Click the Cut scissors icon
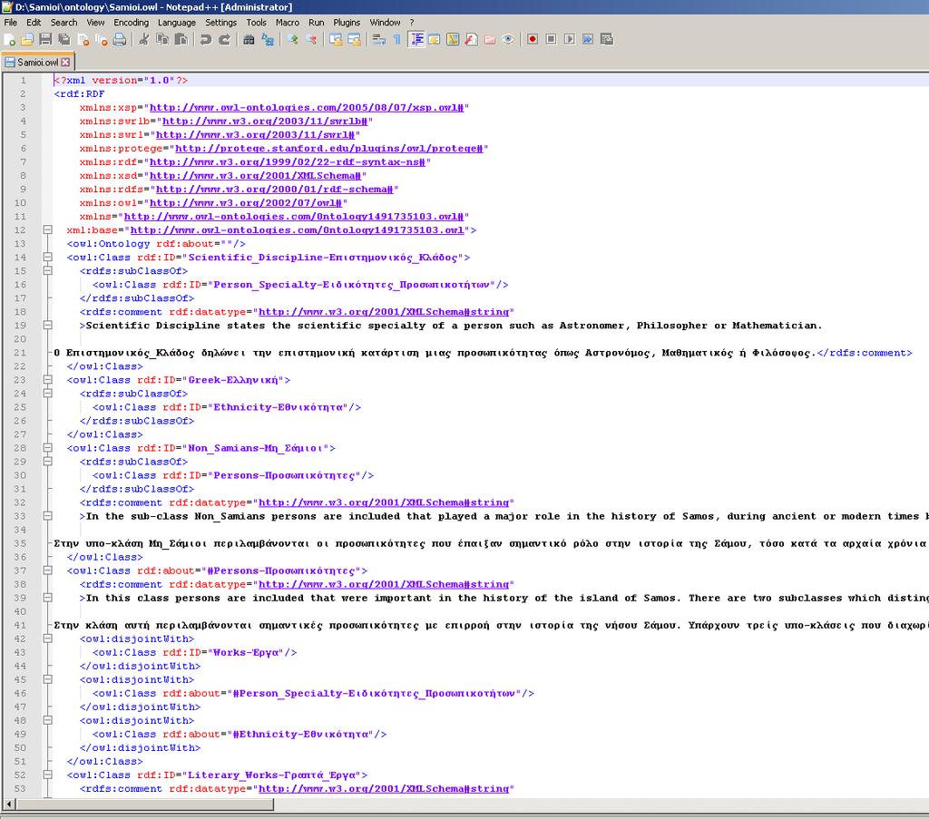 (x=144, y=40)
